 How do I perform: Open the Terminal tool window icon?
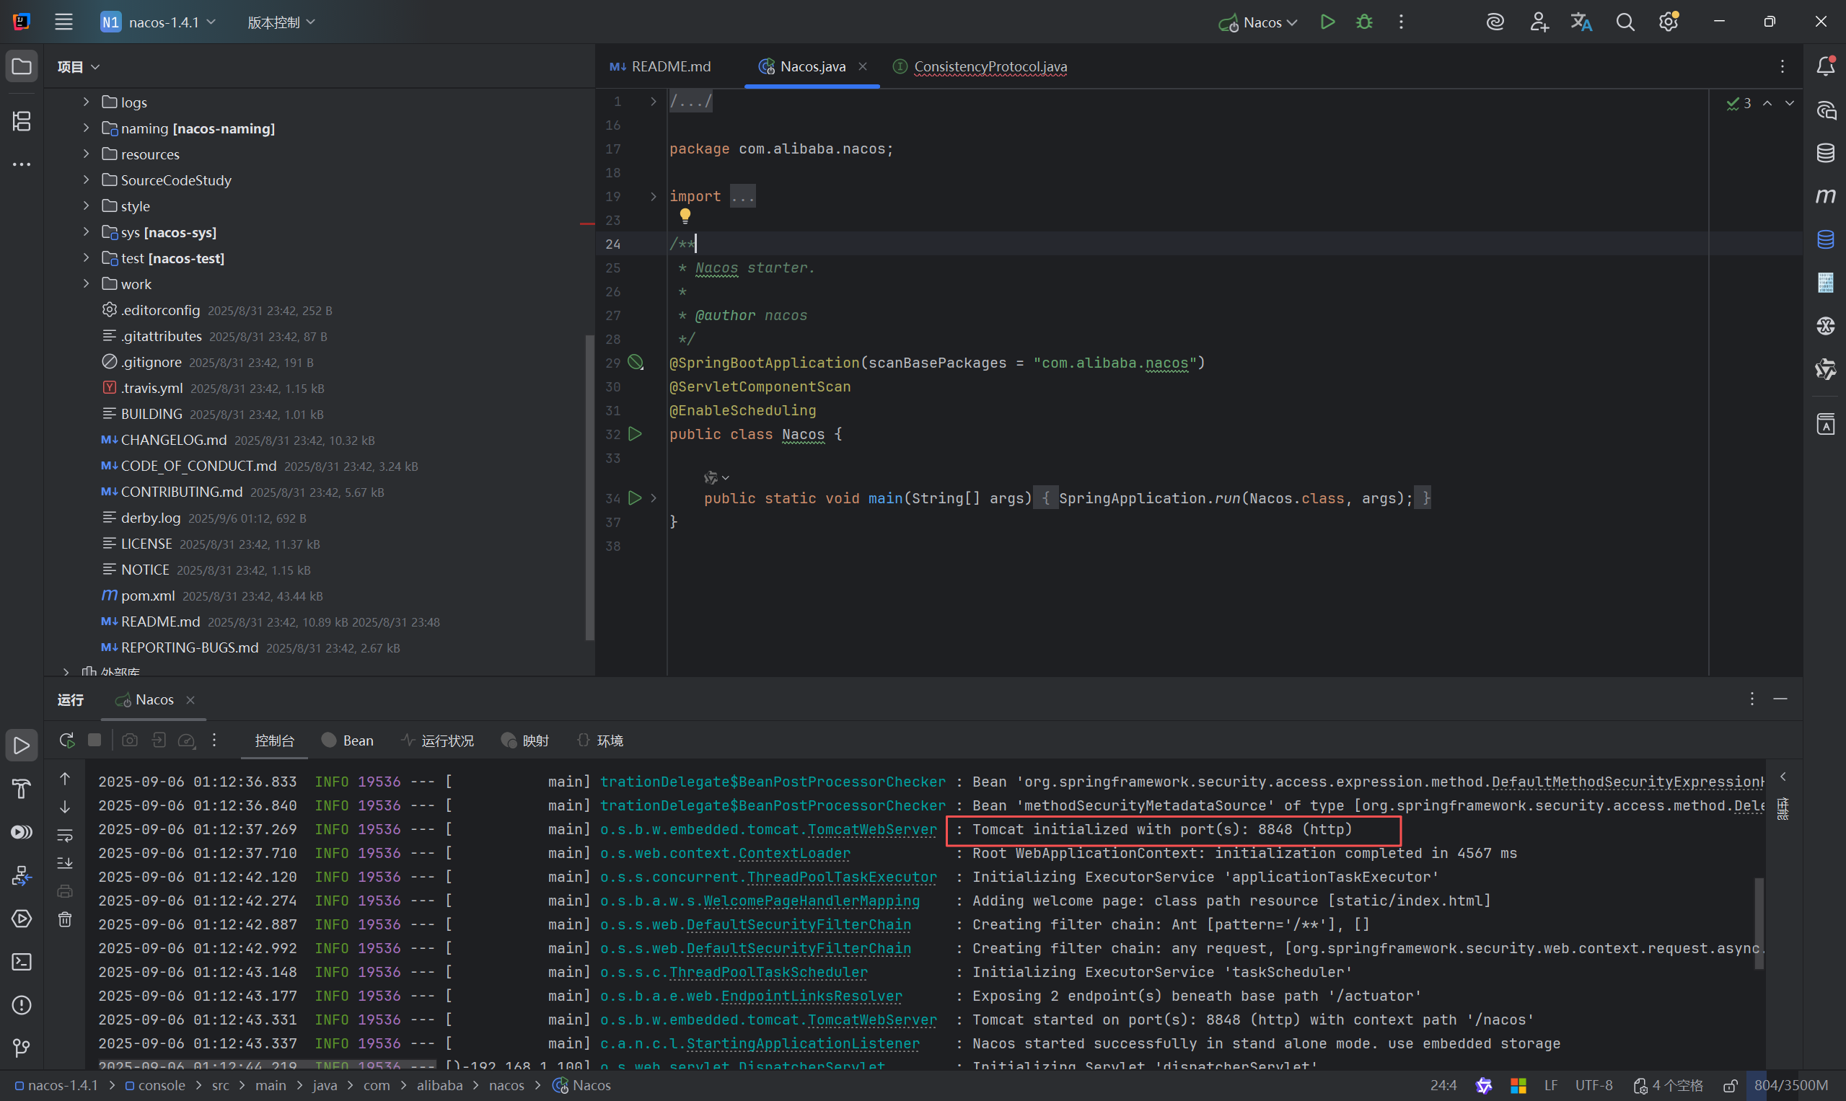[x=22, y=962]
